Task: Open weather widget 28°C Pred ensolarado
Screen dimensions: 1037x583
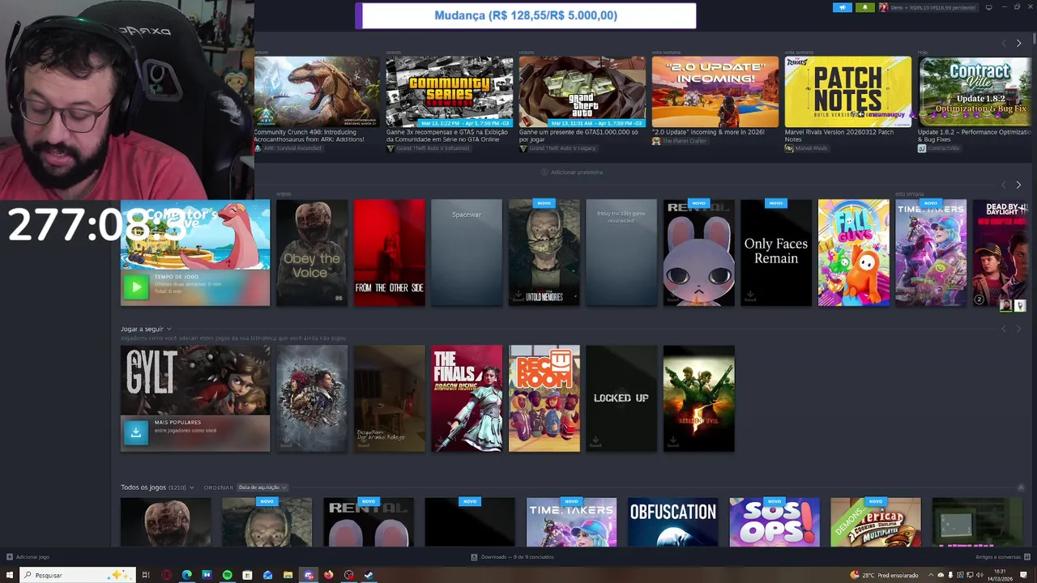Action: tap(883, 575)
